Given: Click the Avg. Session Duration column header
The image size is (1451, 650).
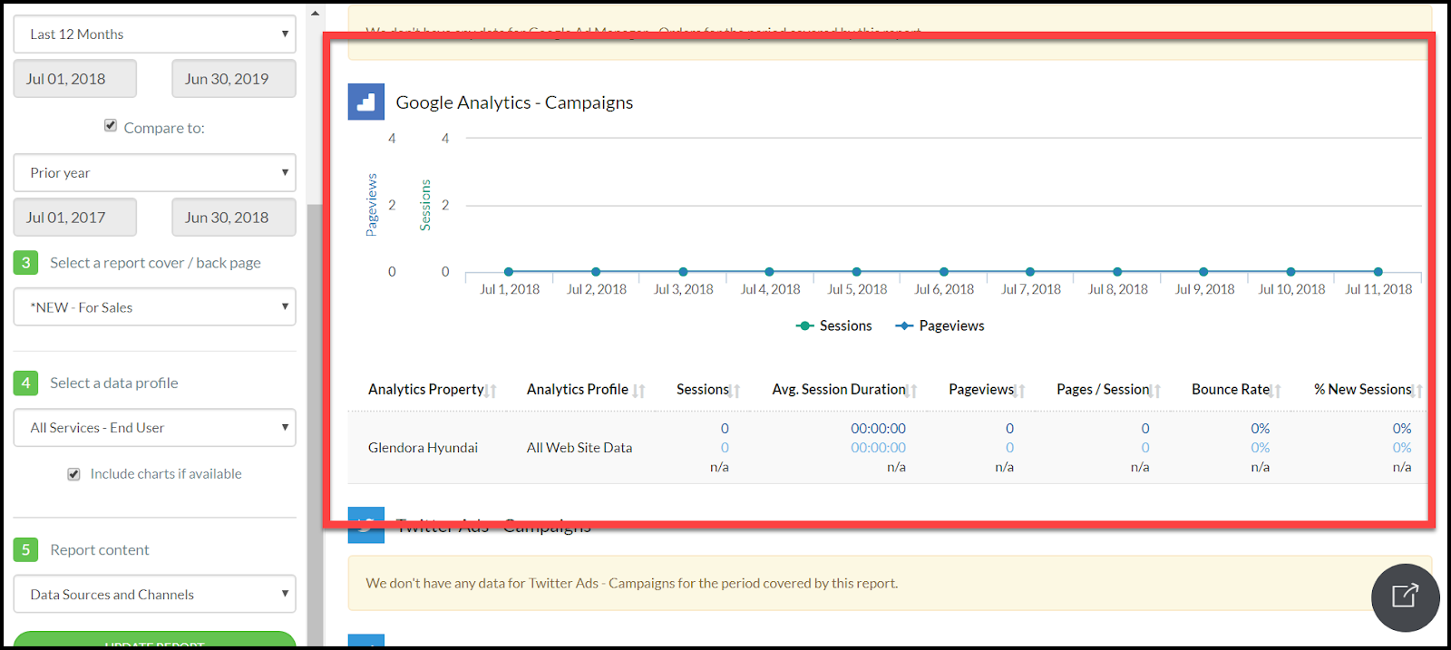Looking at the screenshot, I should coord(839,390).
